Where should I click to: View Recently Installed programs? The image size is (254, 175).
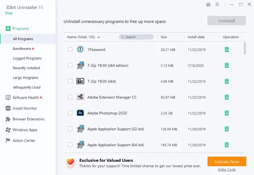pos(27,68)
